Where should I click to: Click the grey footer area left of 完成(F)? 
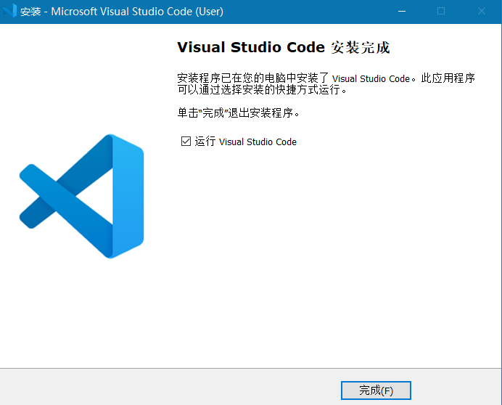tap(167, 387)
